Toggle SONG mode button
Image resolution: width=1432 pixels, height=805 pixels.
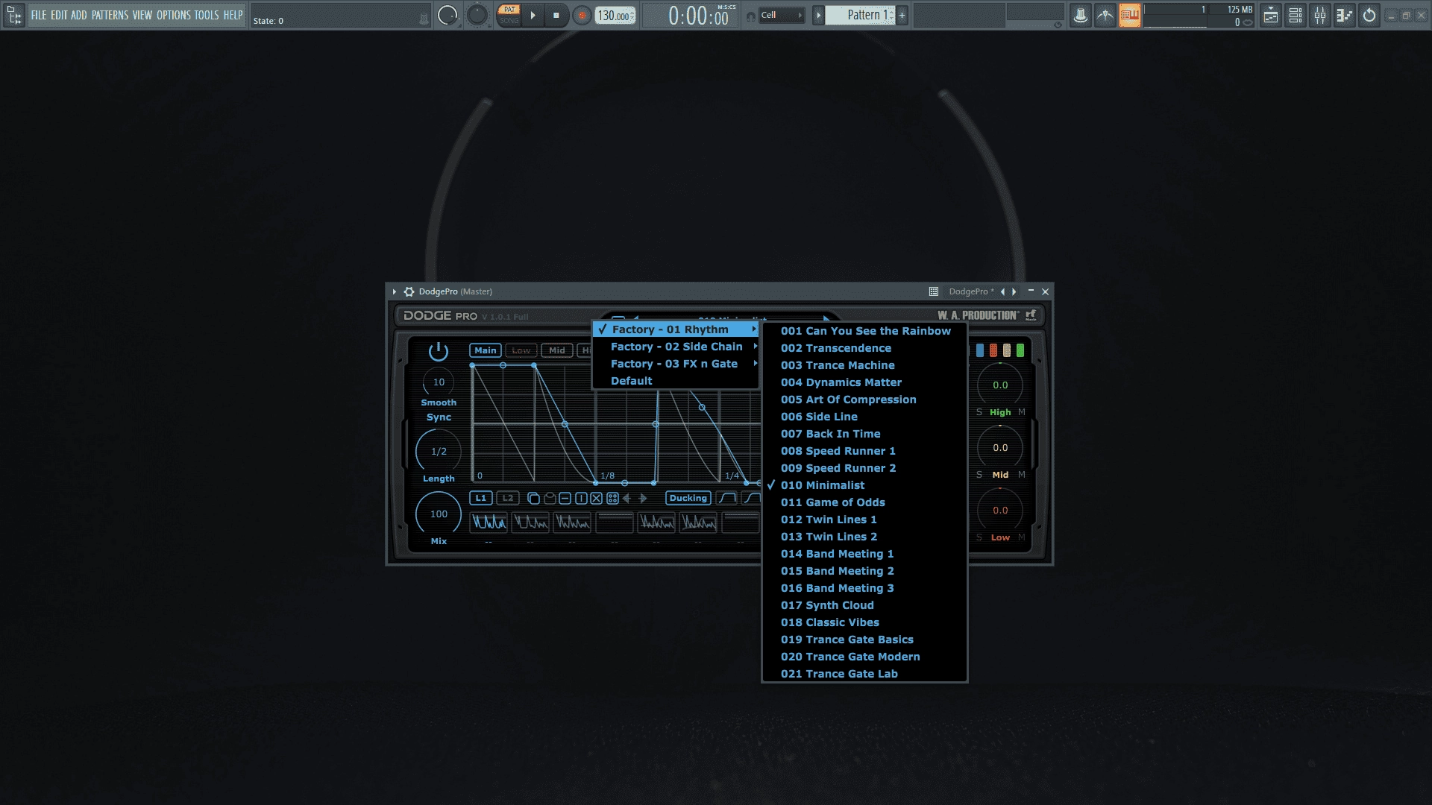tap(509, 21)
